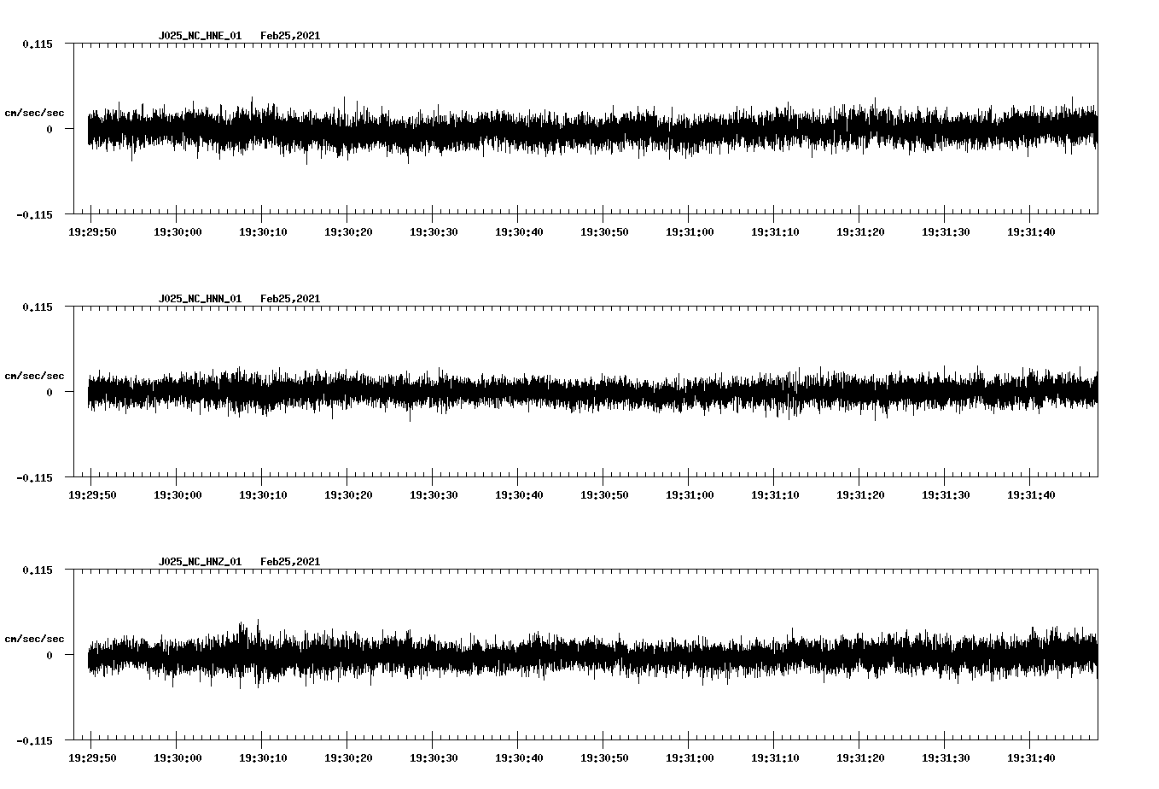Image resolution: width=1159 pixels, height=789 pixels.
Task: Click the 19:30:10 time tick on the HNZ axis
Action: tap(262, 756)
